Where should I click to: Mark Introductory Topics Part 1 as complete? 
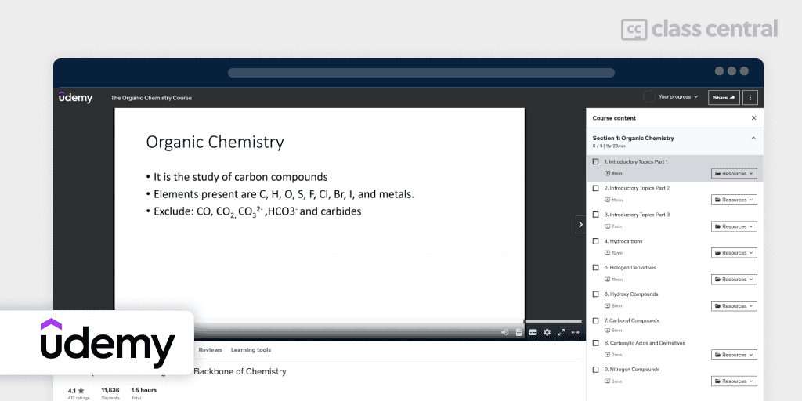(x=595, y=161)
